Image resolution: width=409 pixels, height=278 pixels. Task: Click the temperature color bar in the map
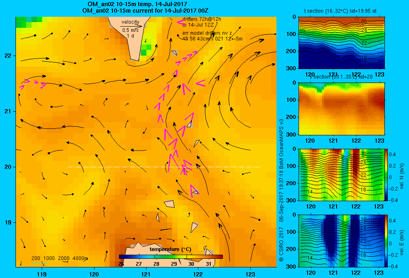(x=171, y=257)
